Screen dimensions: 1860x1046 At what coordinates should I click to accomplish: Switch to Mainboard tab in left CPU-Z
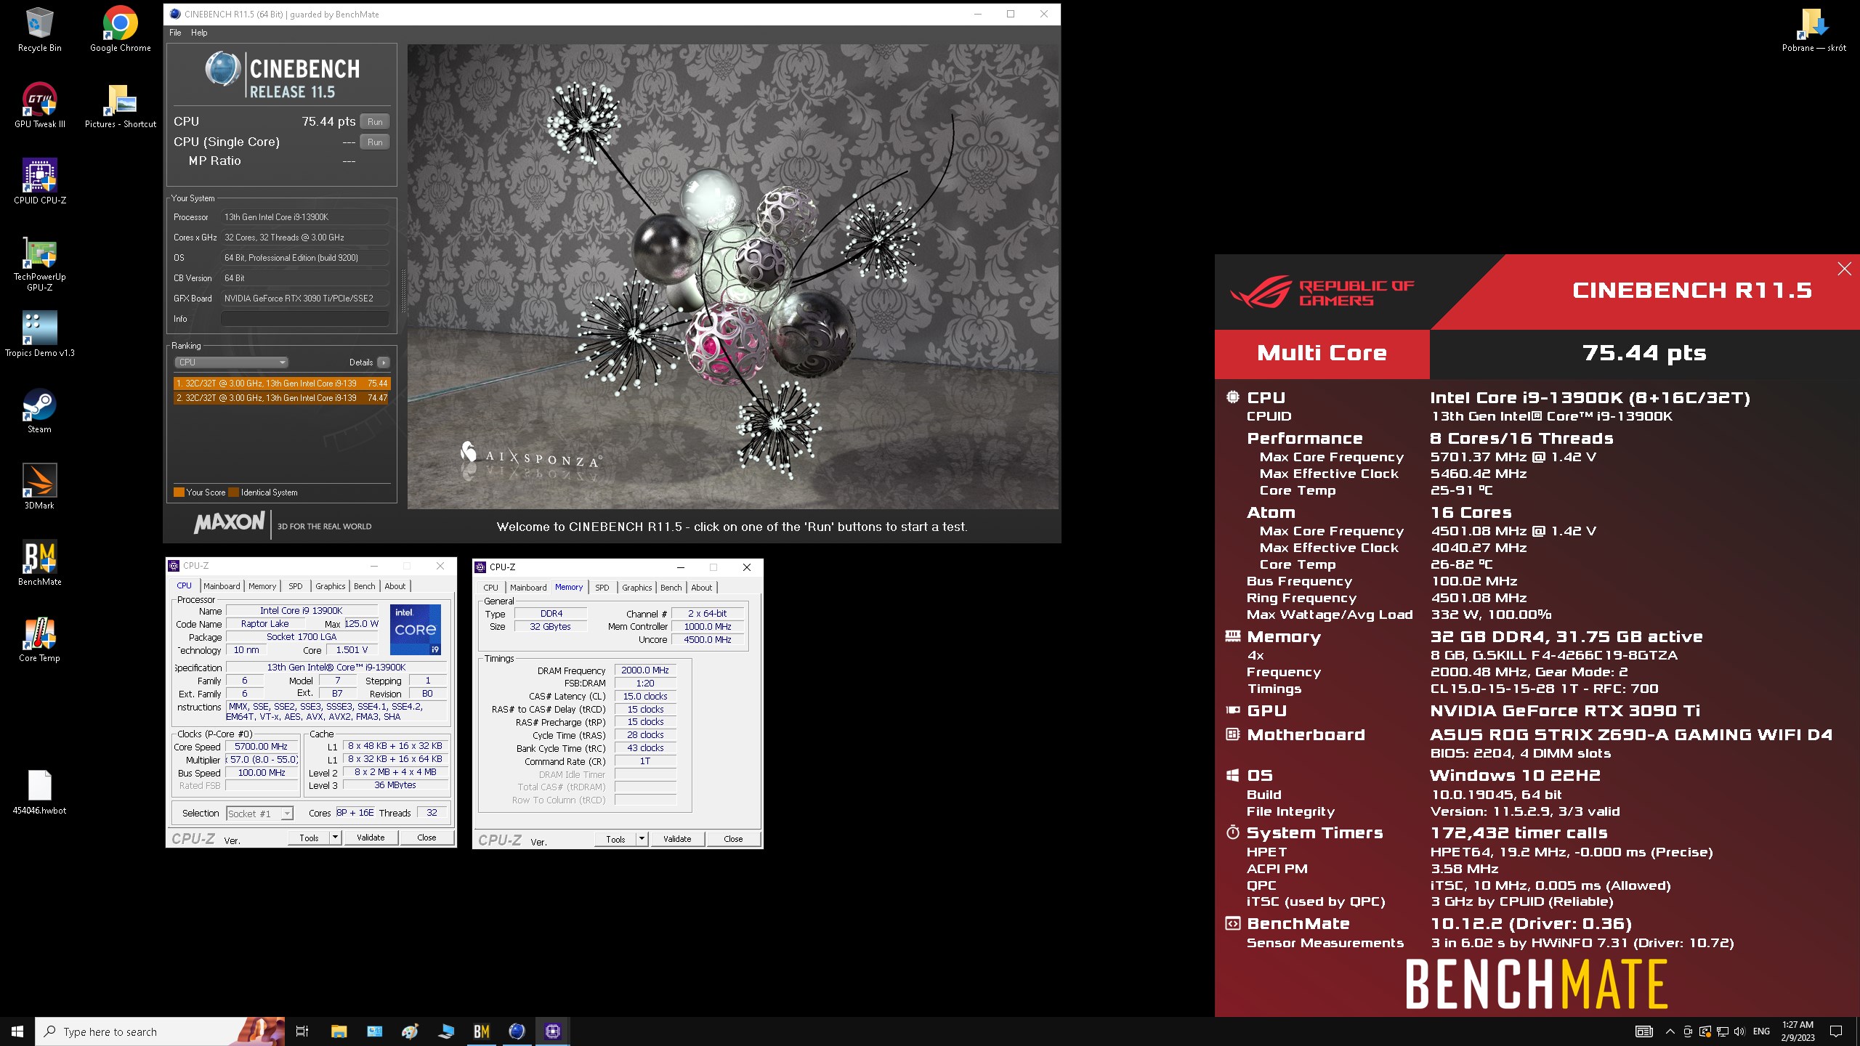click(222, 586)
